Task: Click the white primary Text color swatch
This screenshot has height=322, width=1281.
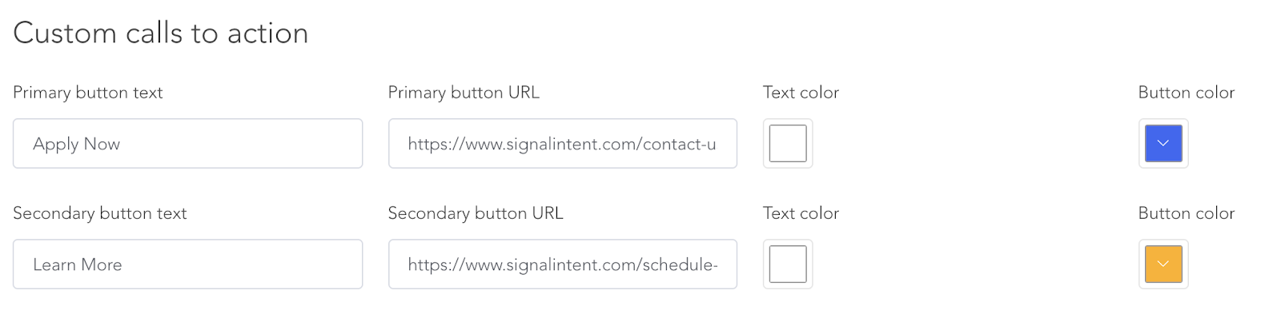Action: click(788, 144)
